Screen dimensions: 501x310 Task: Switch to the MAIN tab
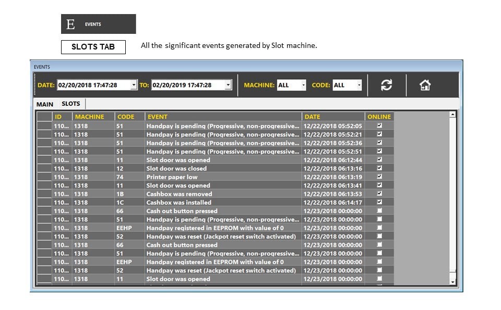tap(45, 104)
